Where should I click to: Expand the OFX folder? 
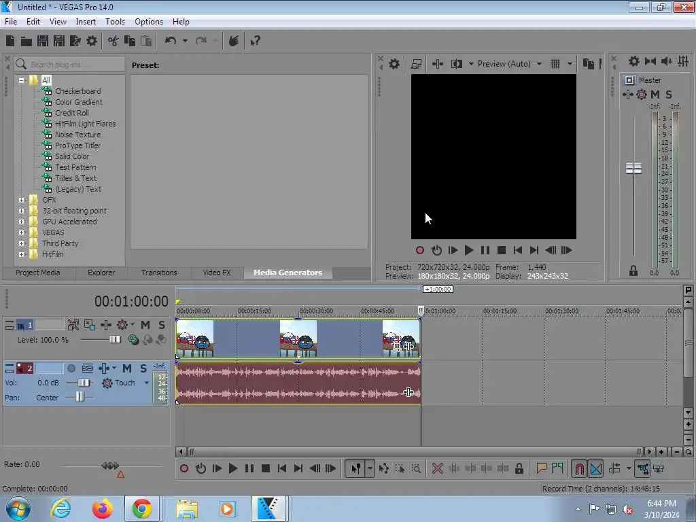21,201
